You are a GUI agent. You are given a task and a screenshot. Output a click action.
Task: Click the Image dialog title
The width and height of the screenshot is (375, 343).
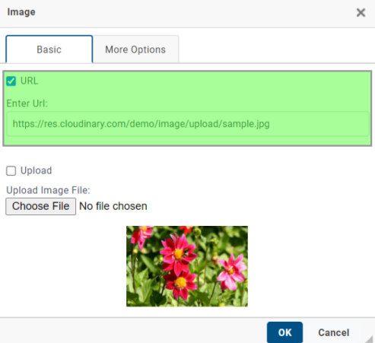pos(21,12)
